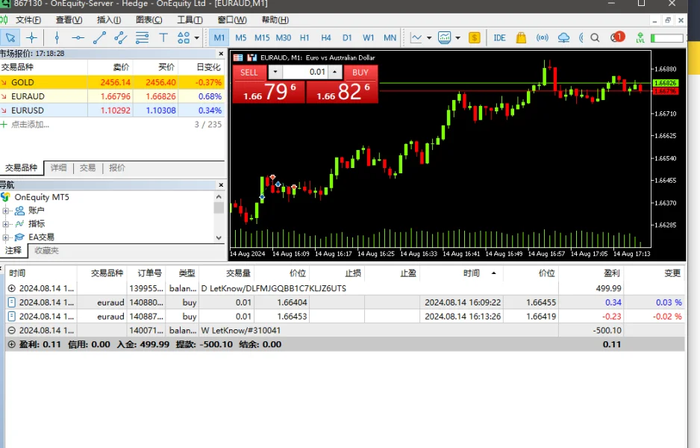Expand the 指标 tree node
Viewport: 700px width, 448px height.
tap(6, 224)
